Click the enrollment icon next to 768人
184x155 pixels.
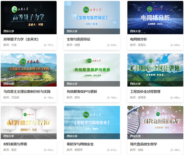[x=108, y=98]
